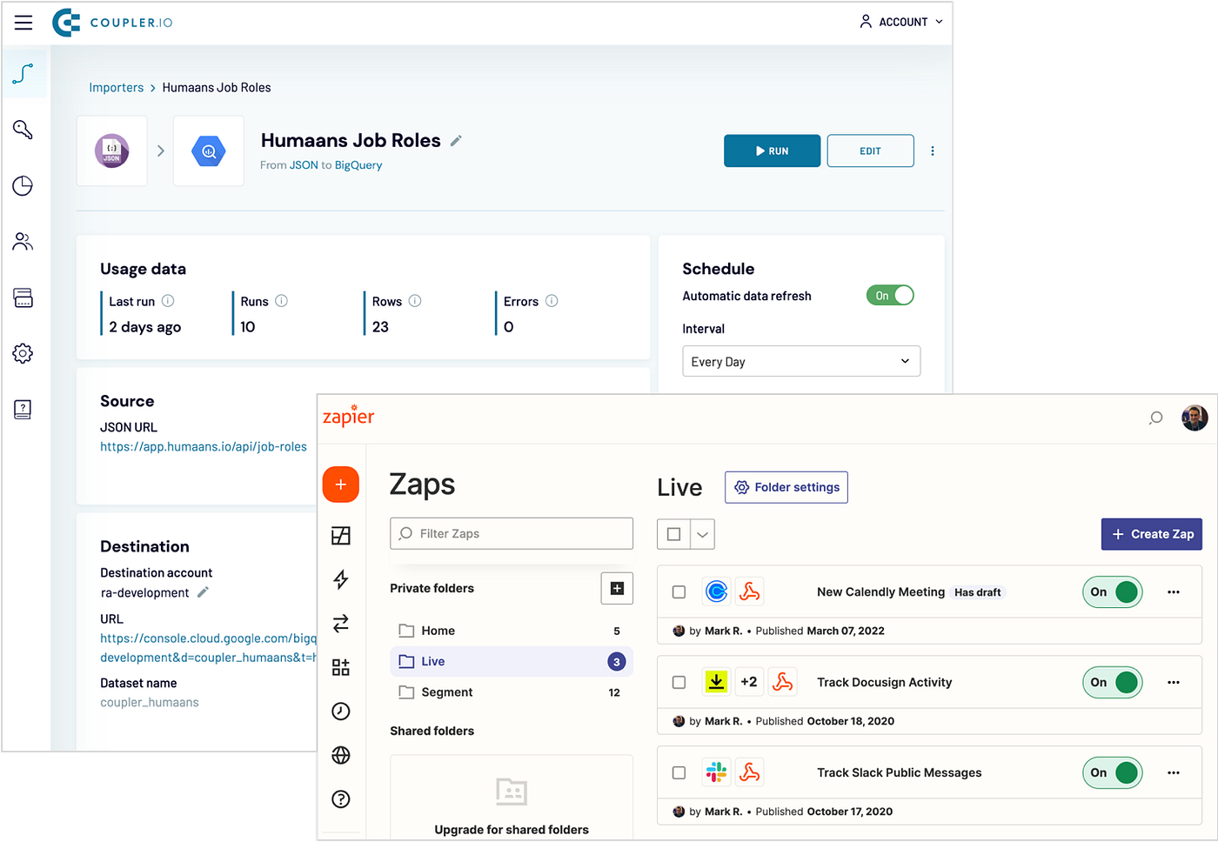Open the pie chart usage icon in Coupler sidebar
The width and height of the screenshot is (1218, 842).
[x=23, y=185]
